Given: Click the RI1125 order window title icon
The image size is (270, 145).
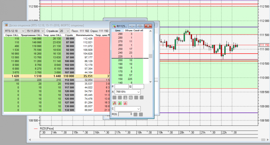Looking at the screenshot, I should point(114,26).
